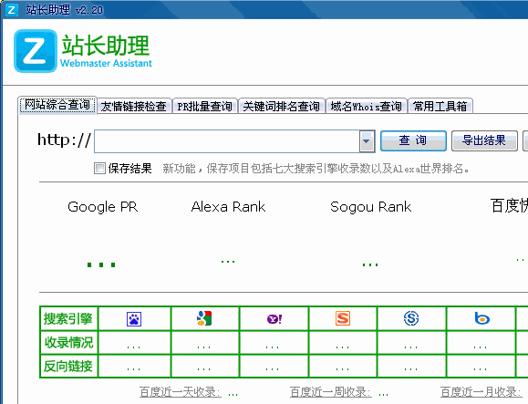528x404 pixels.
Task: Open the 百度近一天收录 link
Action: coord(181,392)
